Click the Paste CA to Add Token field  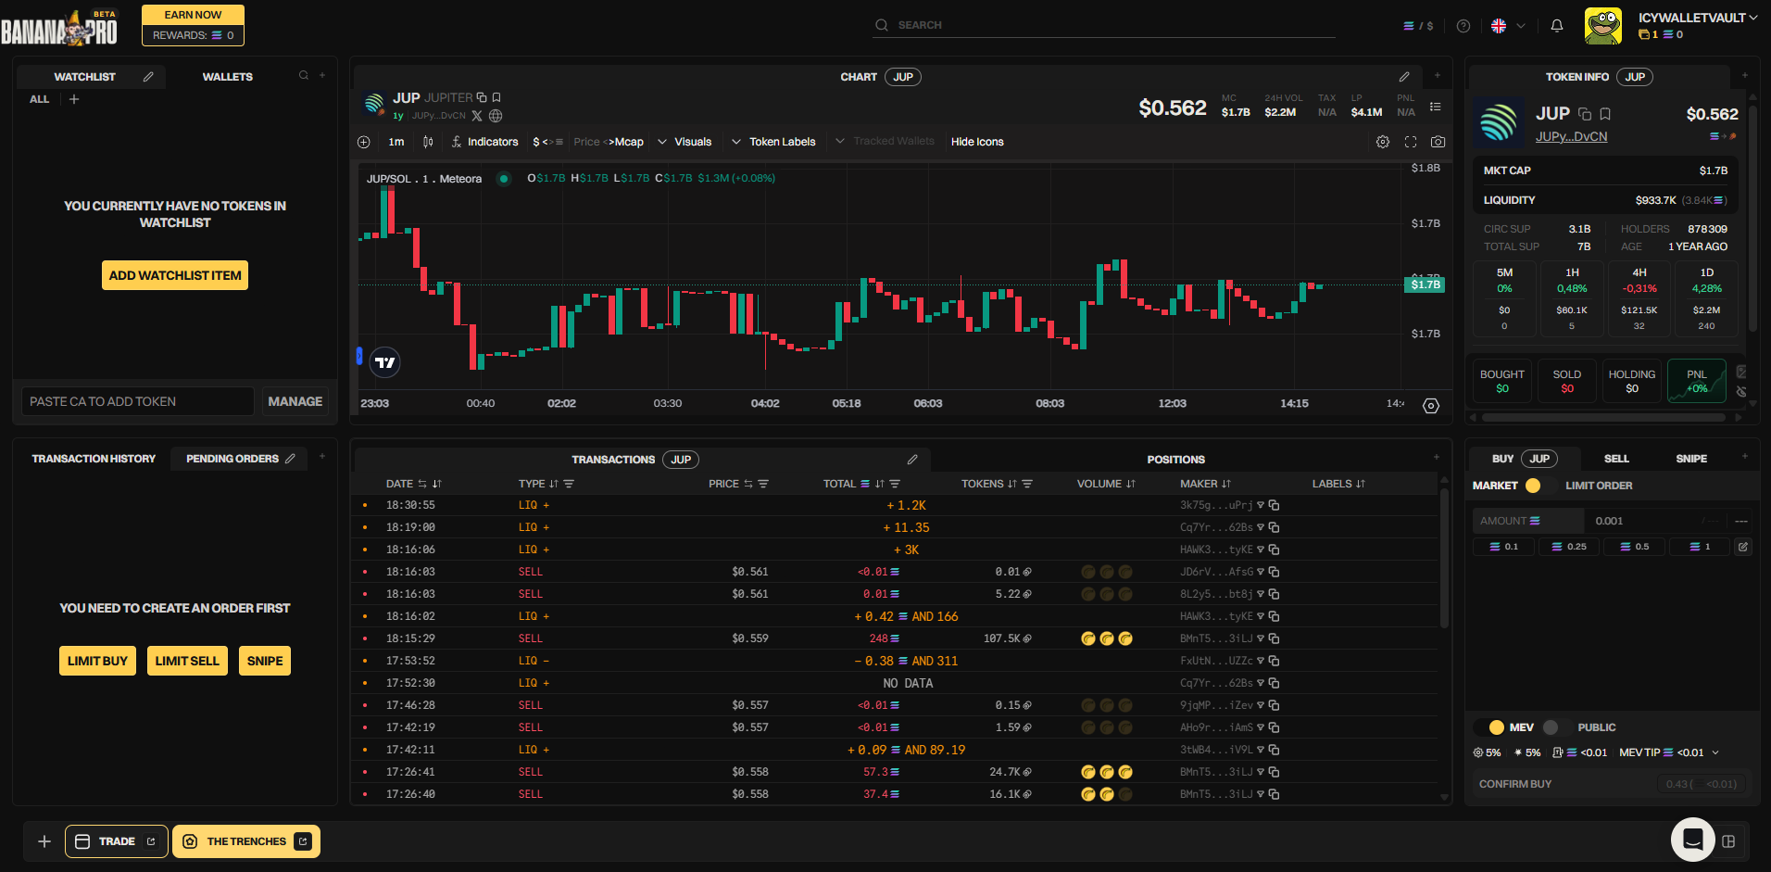click(x=137, y=401)
